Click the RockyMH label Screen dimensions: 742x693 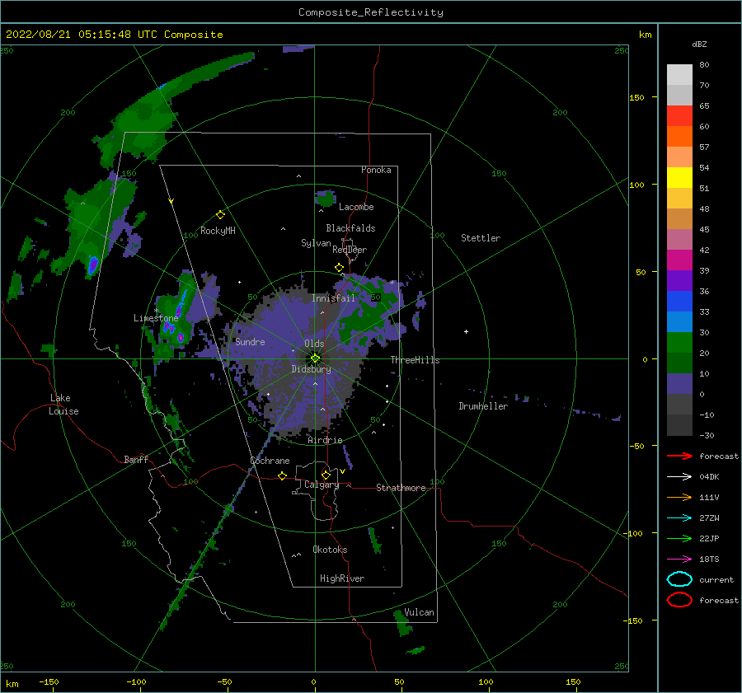[218, 231]
